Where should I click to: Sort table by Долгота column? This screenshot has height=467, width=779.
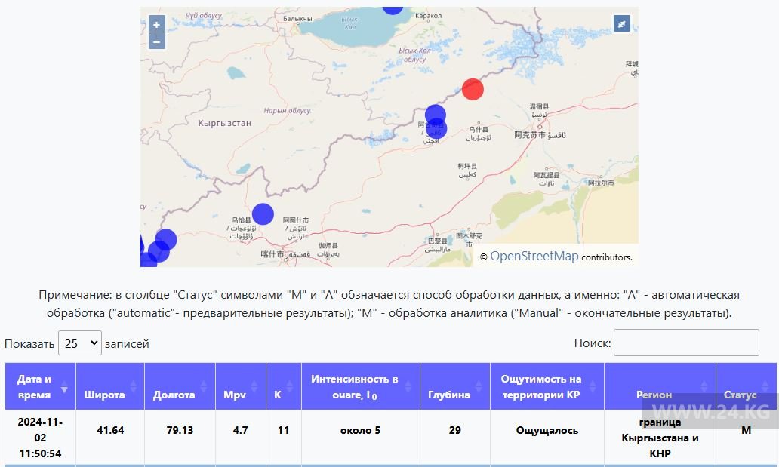pos(180,386)
